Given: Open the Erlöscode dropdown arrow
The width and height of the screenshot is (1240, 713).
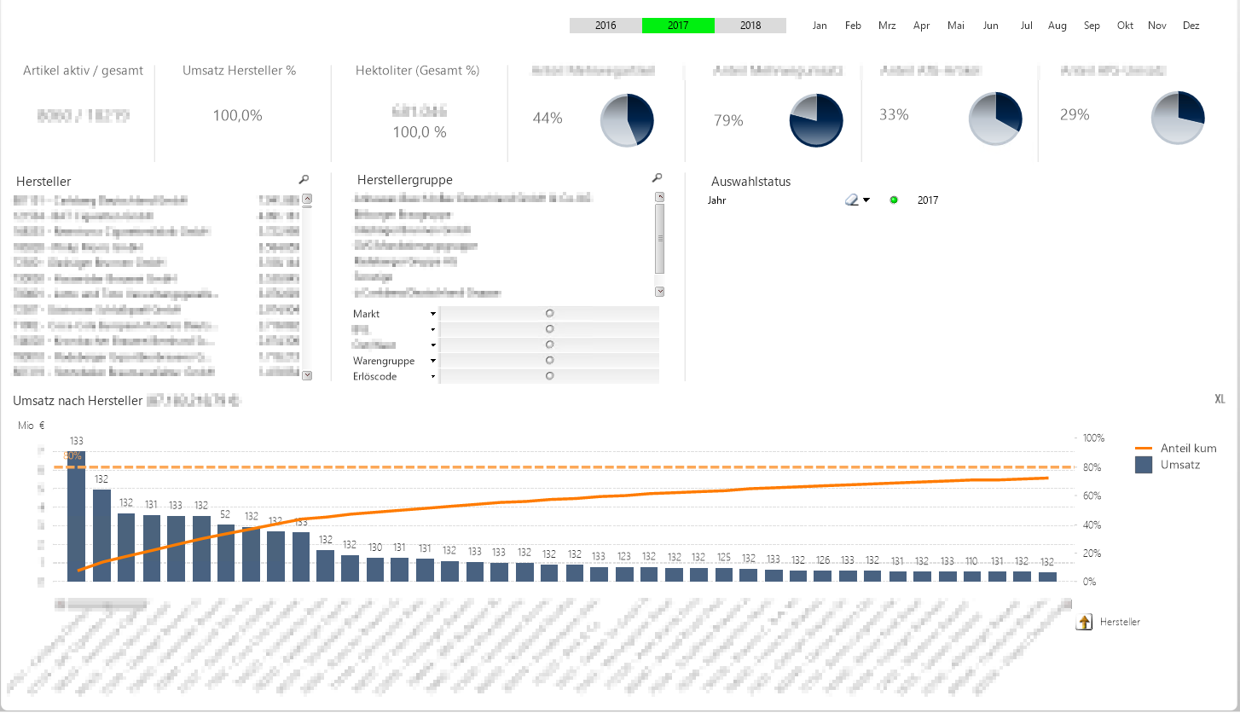Looking at the screenshot, I should point(432,377).
